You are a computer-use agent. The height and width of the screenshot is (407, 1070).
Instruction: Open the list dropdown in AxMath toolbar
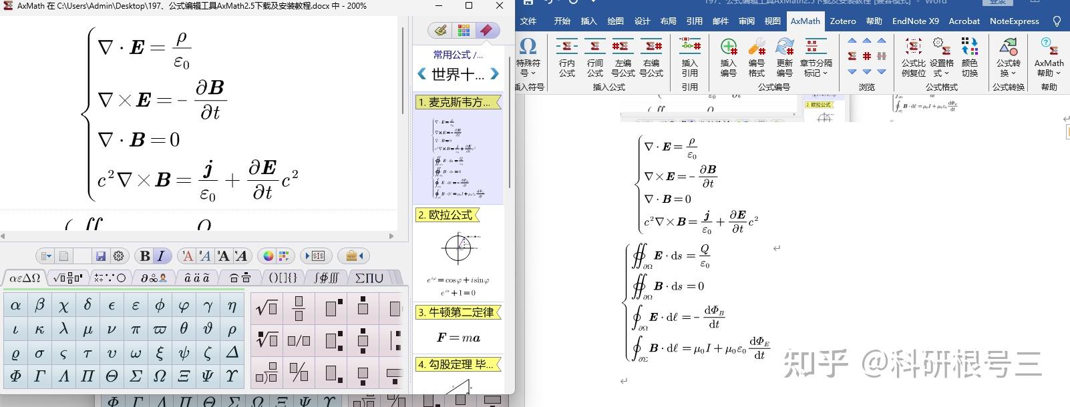tap(45, 256)
